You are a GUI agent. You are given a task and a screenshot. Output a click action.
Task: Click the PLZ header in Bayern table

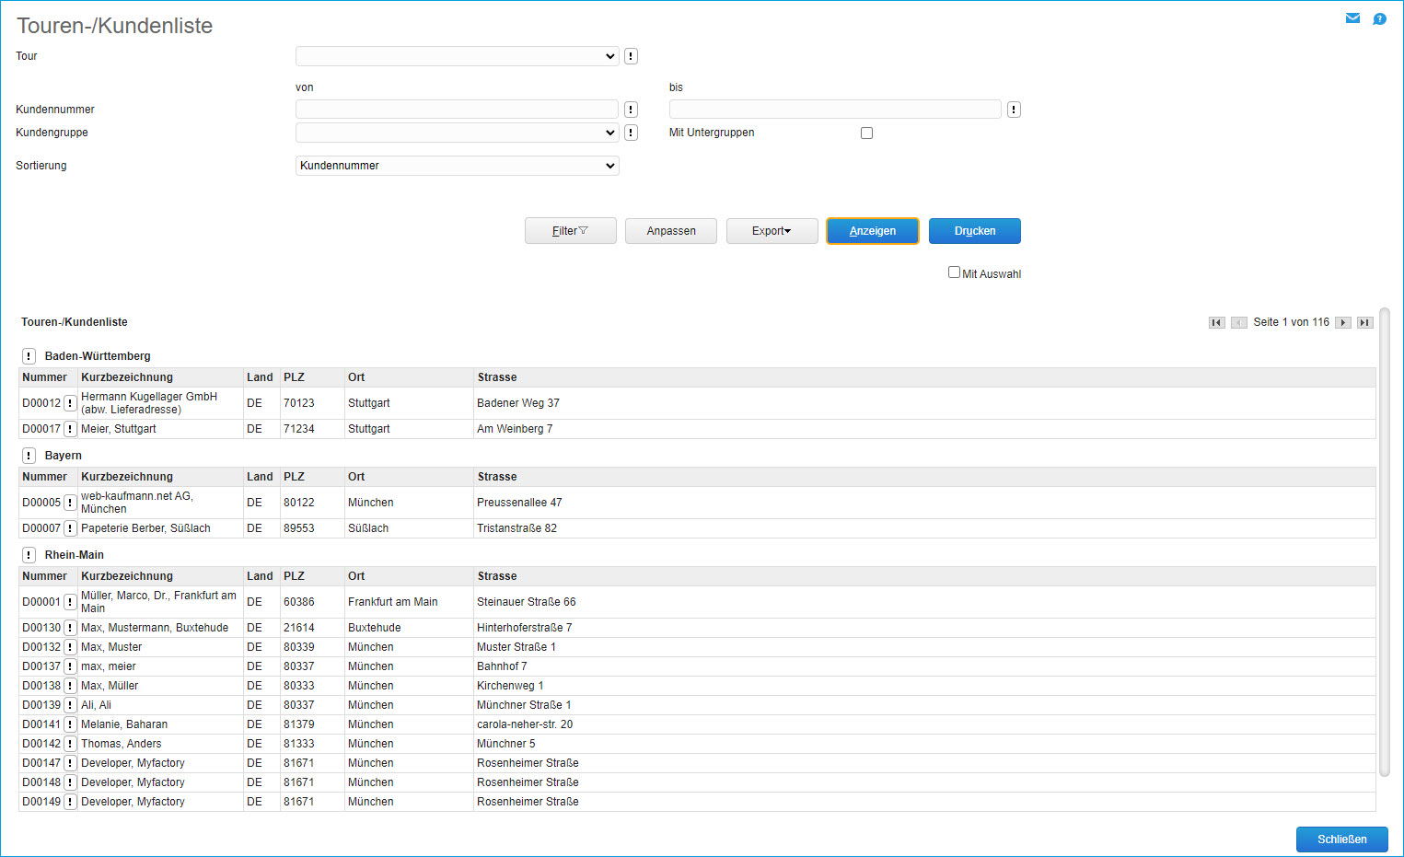tap(294, 477)
